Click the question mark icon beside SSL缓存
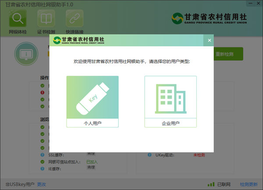 coord(43,155)
